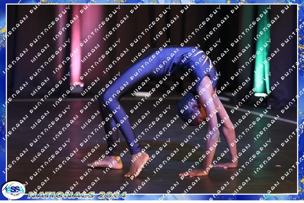Click the ASSA logo badge
The width and height of the screenshot is (304, 203).
click(13, 190)
